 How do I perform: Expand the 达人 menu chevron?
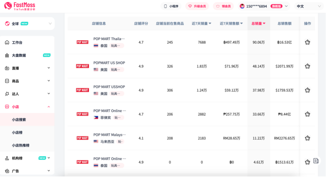click(x=48, y=94)
